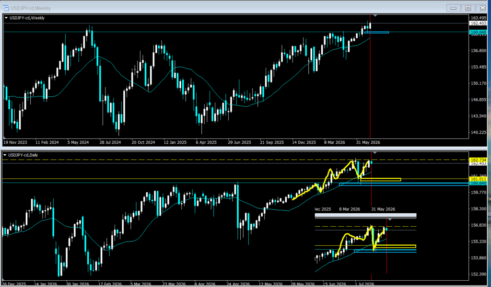
Task: Click the 146.855 price label on the Weekly scale
Action: [479, 100]
